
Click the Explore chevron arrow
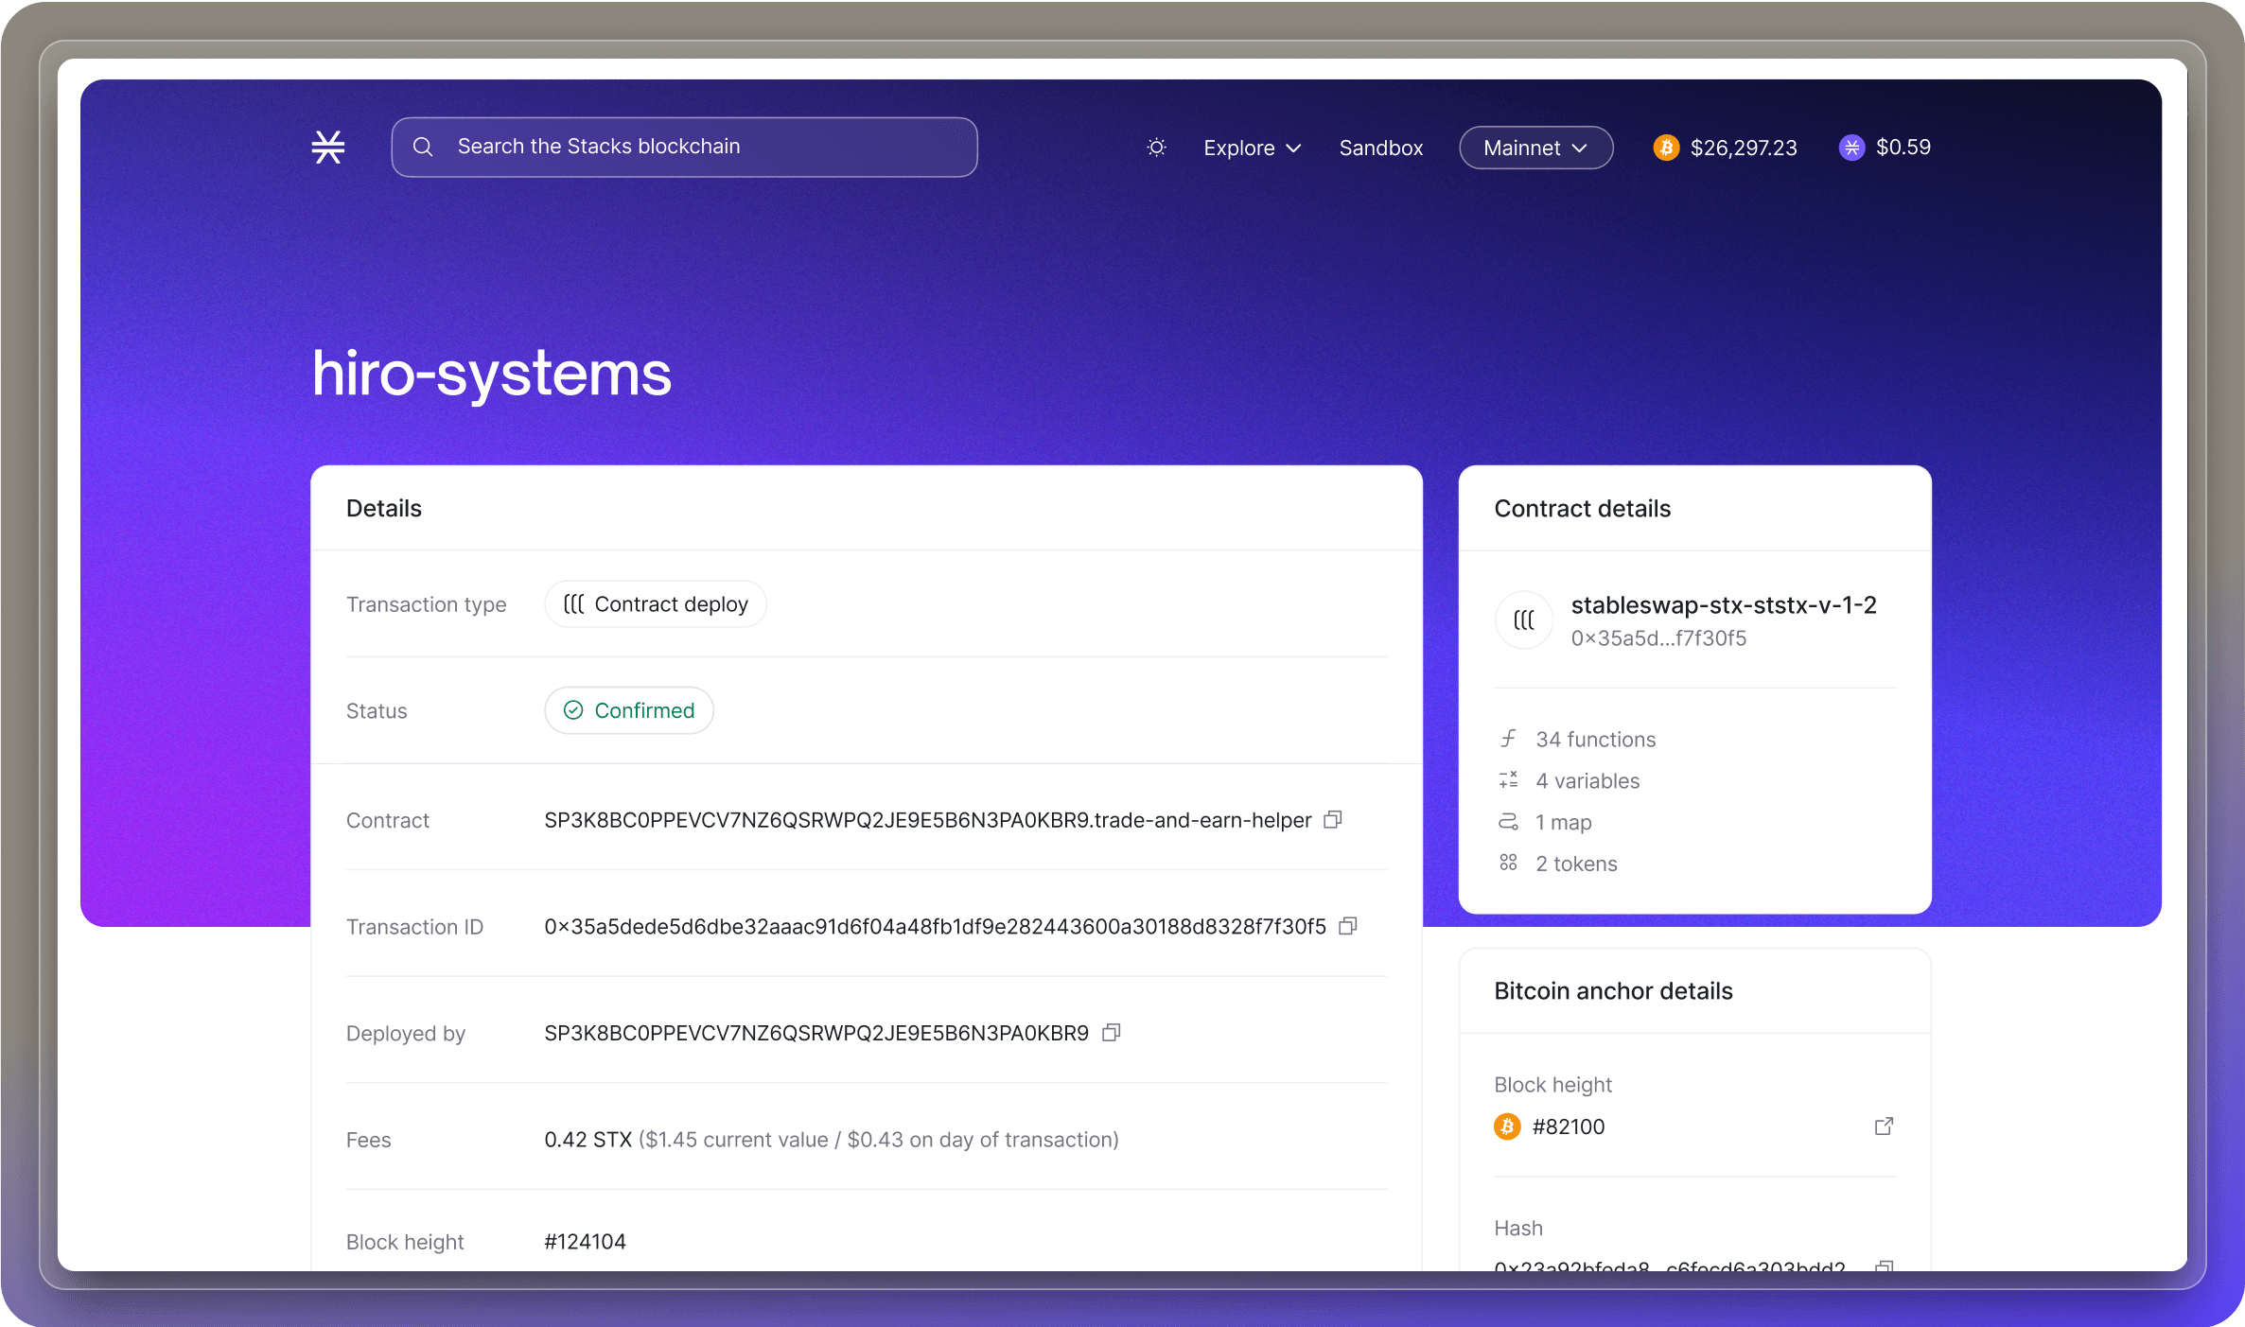tap(1293, 148)
